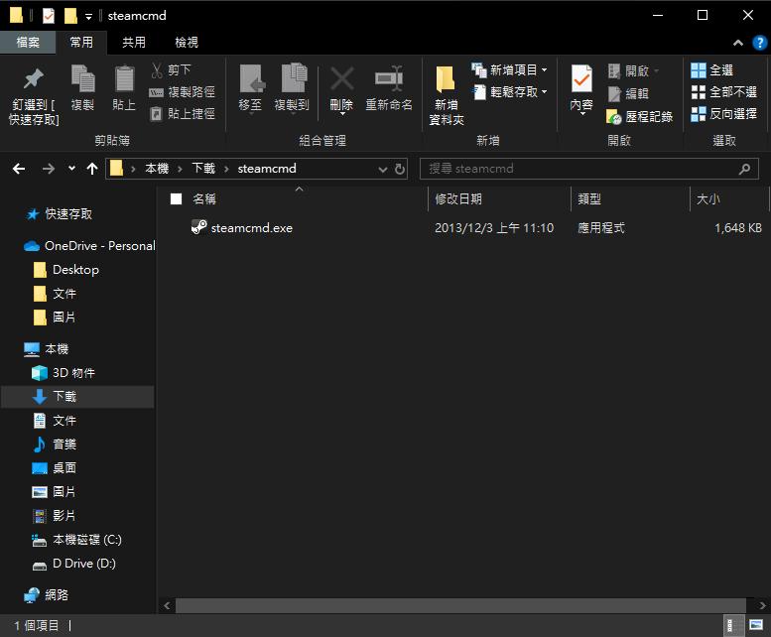Viewport: 771px width, 637px height.
Task: Click 本機 in the address bar
Action: click(157, 169)
